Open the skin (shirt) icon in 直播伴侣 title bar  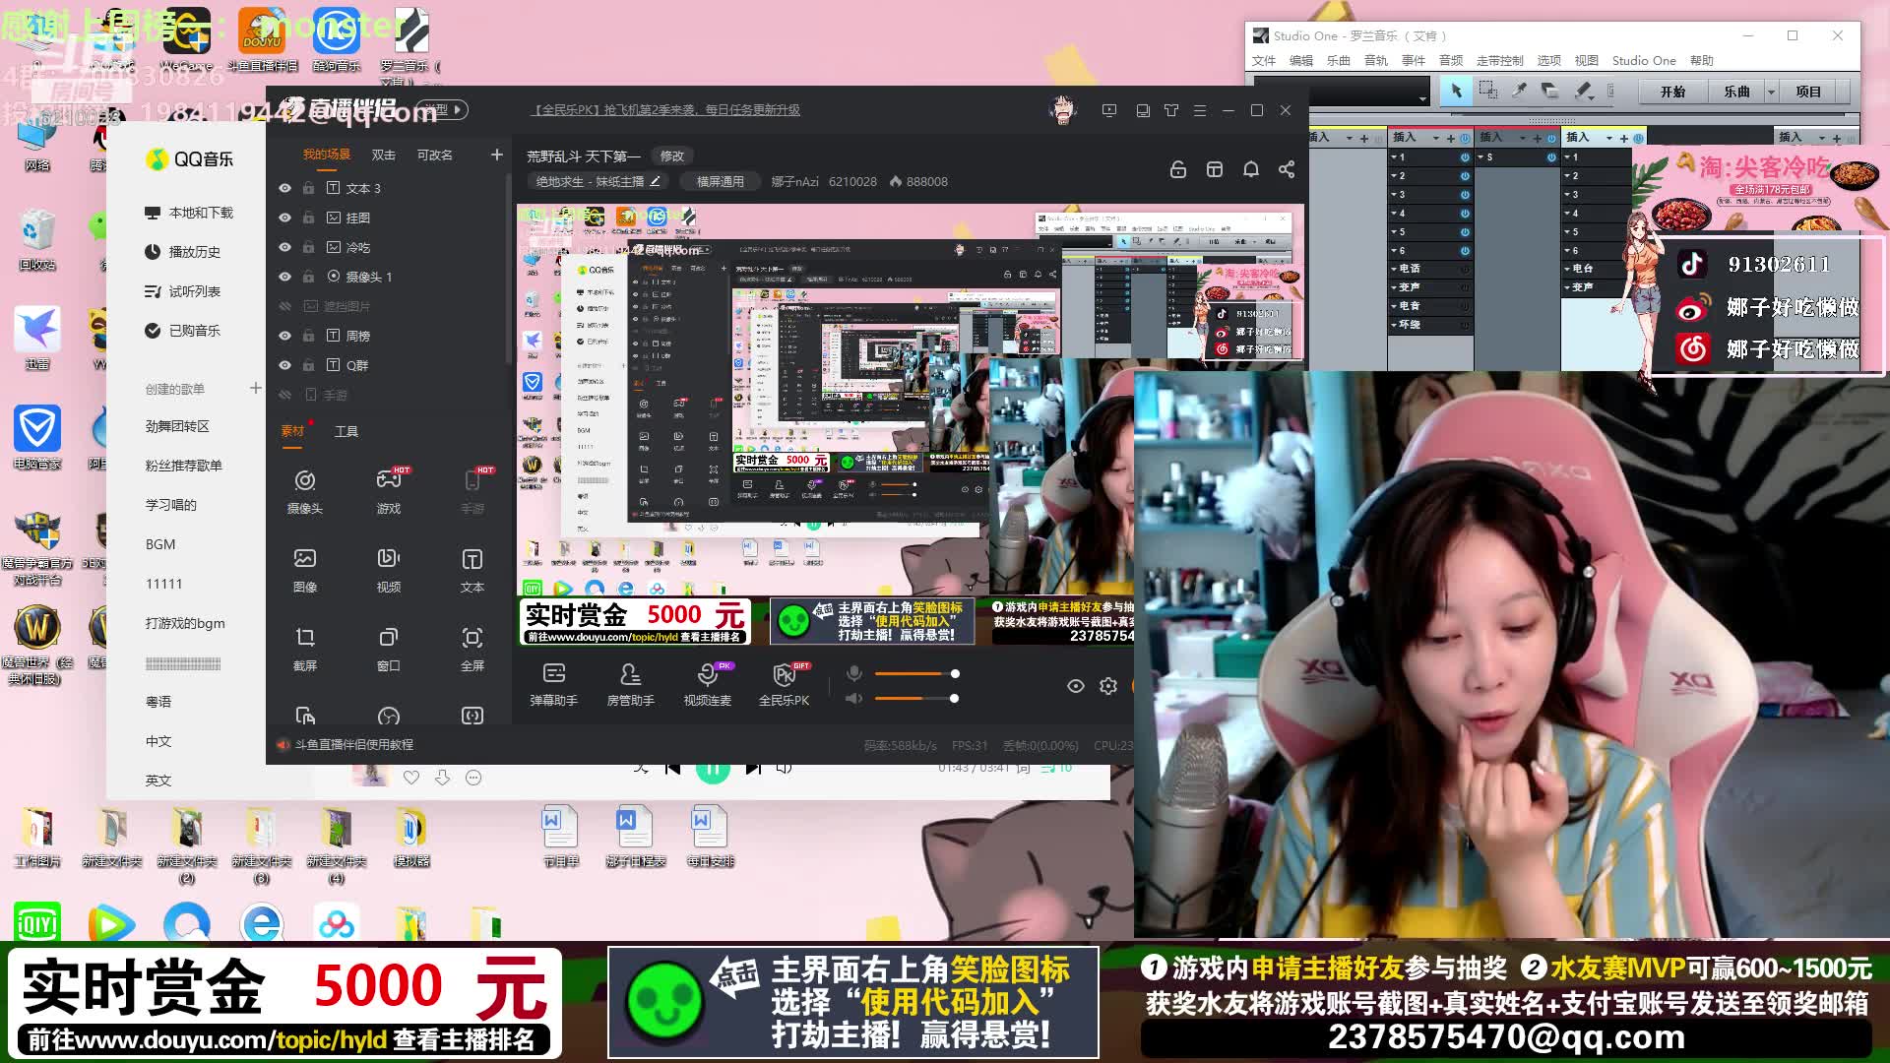click(x=1171, y=110)
